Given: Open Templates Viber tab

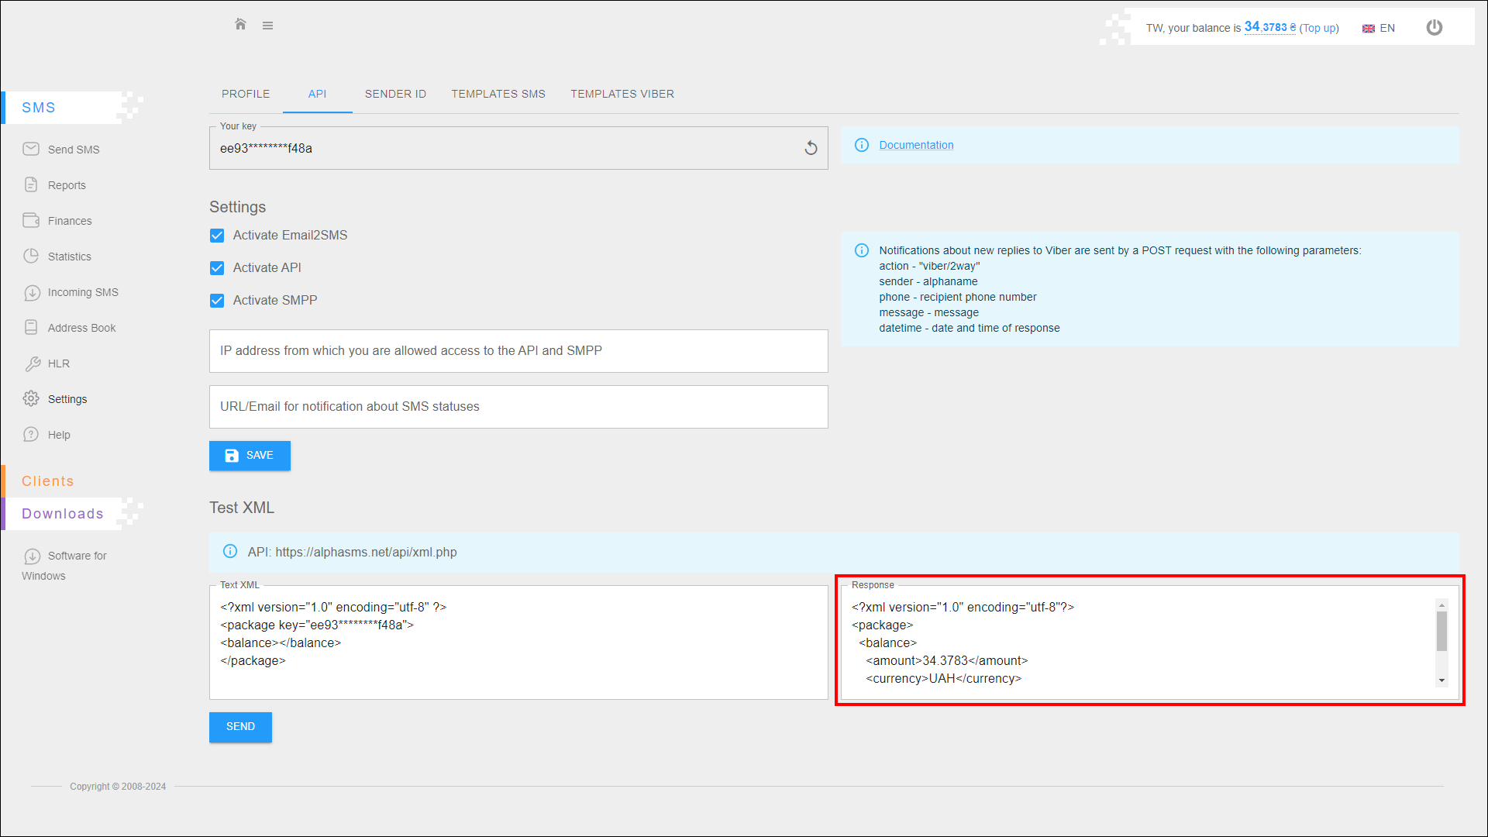Looking at the screenshot, I should coord(622,94).
